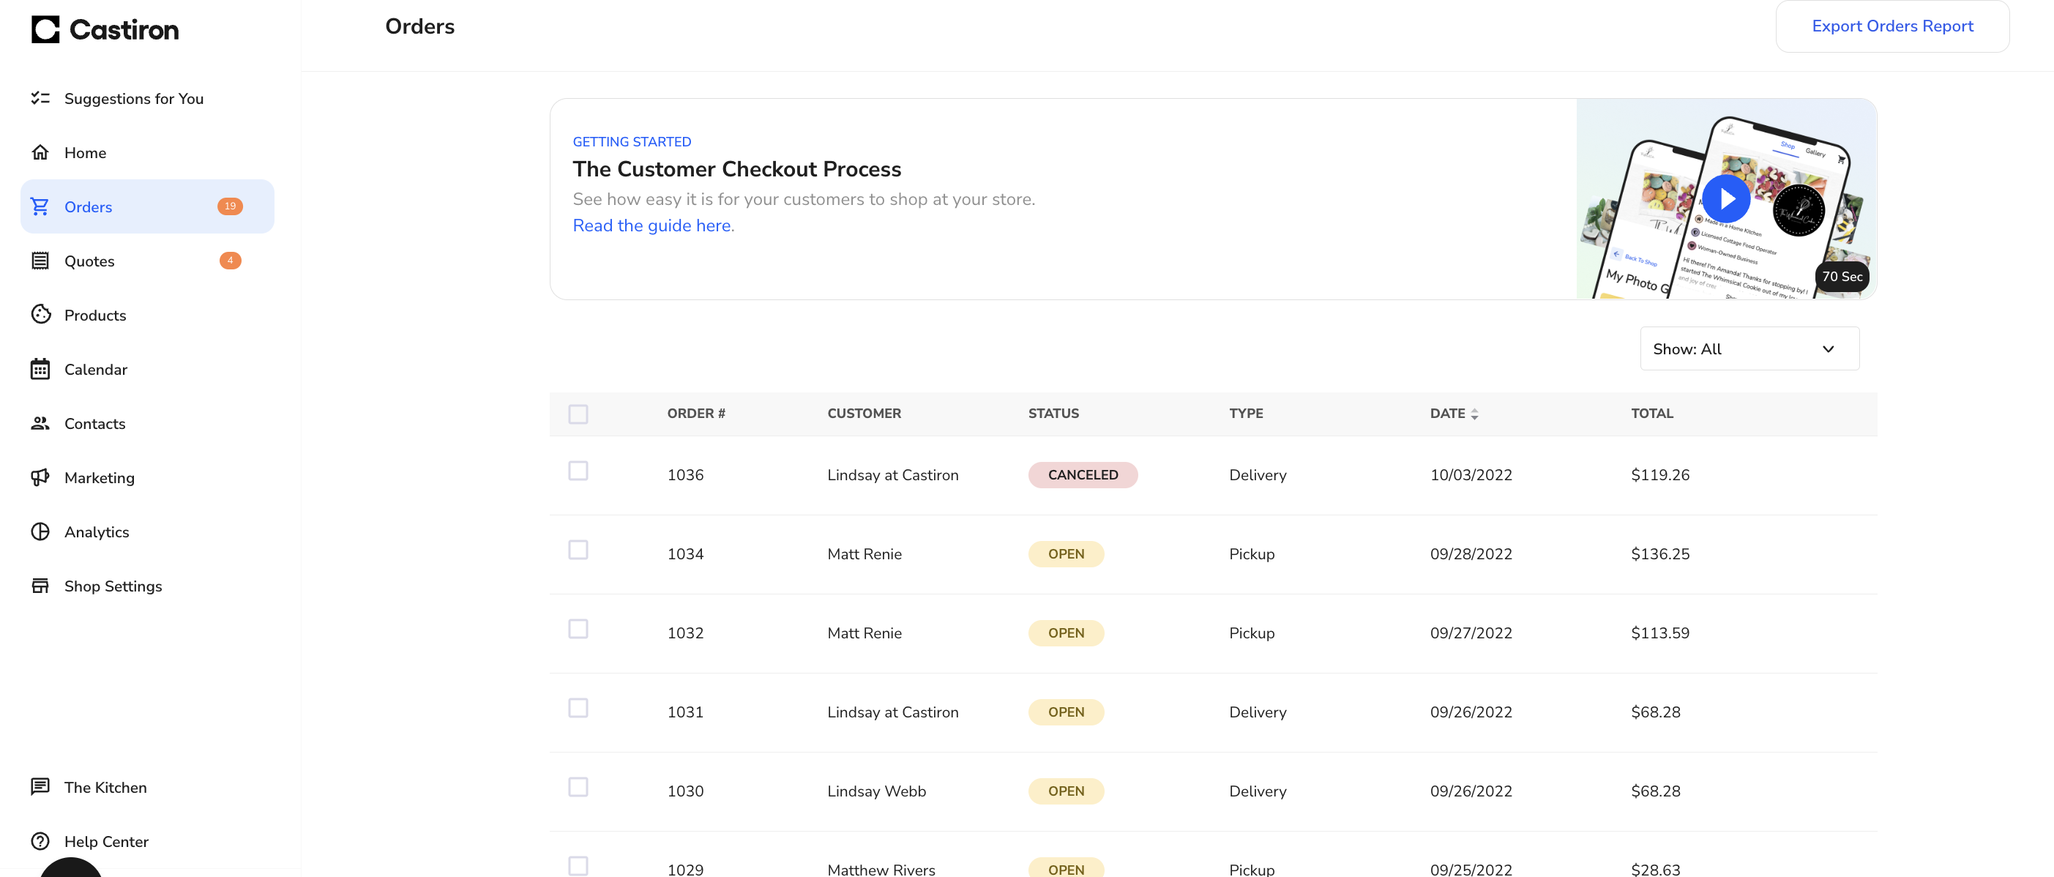
Task: Open the Quotes menu item
Action: 89,261
